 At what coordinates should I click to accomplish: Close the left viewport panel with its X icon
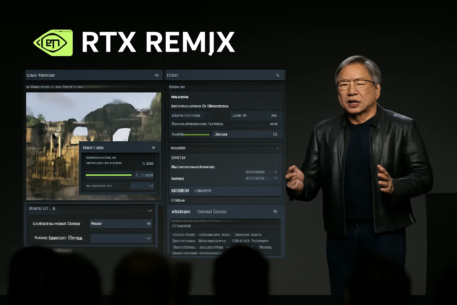click(x=156, y=75)
